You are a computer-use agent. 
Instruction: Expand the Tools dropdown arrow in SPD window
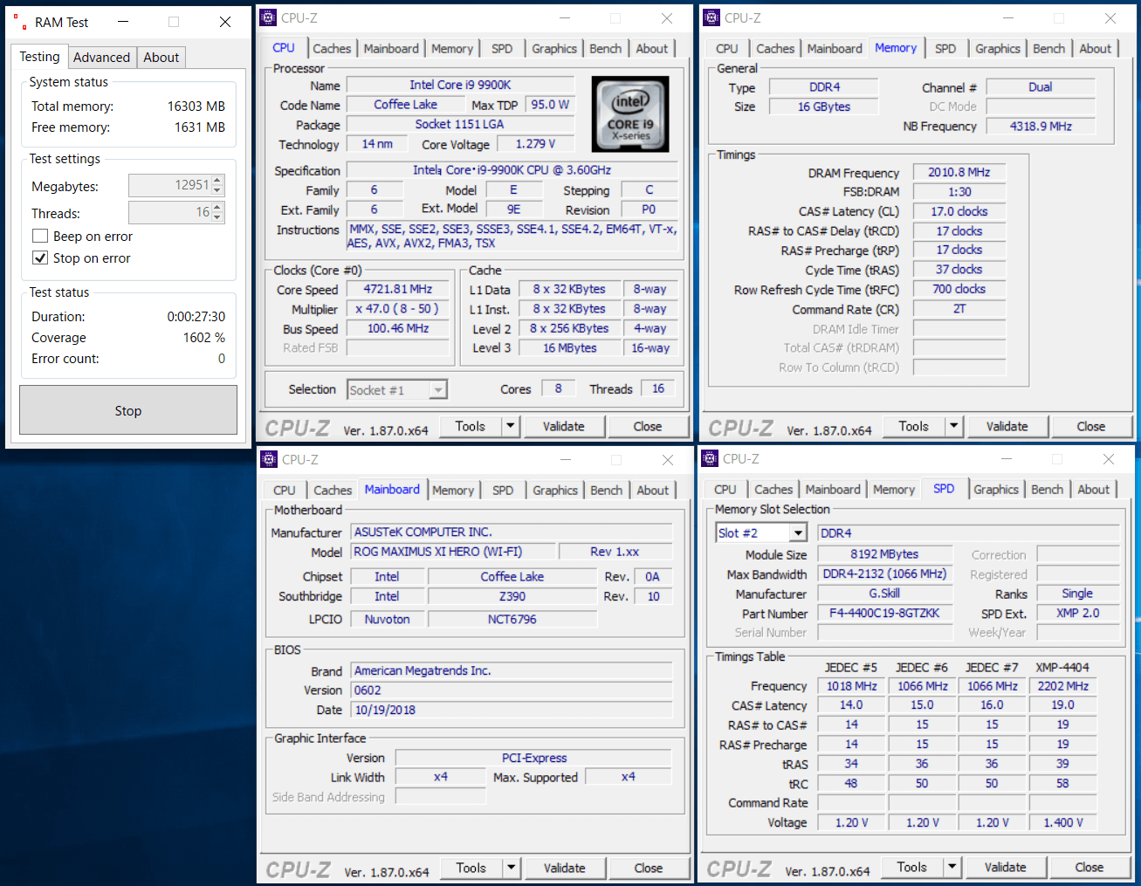[952, 867]
